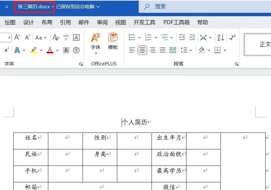Align text left
271x190 pixels.
point(132,50)
